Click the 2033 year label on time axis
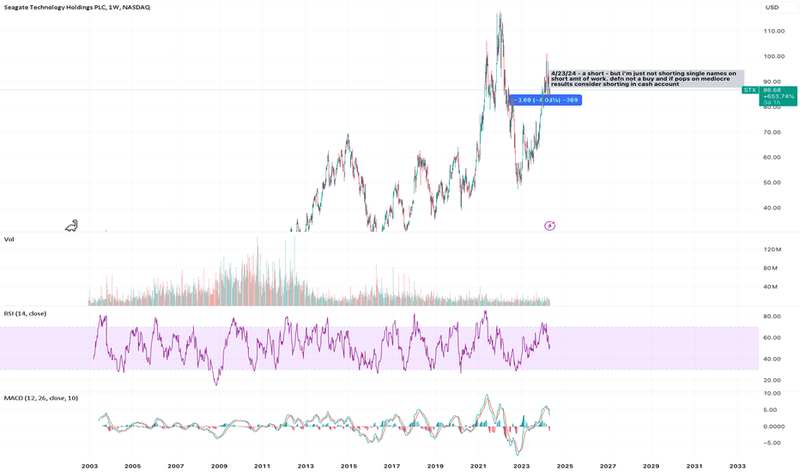Image resolution: width=800 pixels, height=472 pixels. tap(737, 466)
